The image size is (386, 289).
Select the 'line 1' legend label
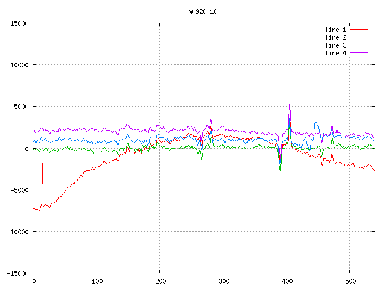335,30
